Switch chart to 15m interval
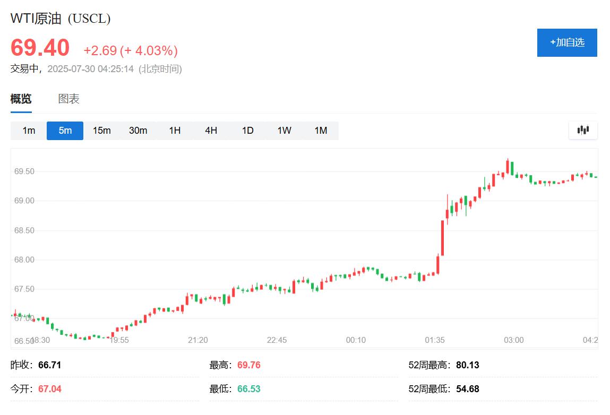Viewport: 610px width, 415px height. pos(101,131)
